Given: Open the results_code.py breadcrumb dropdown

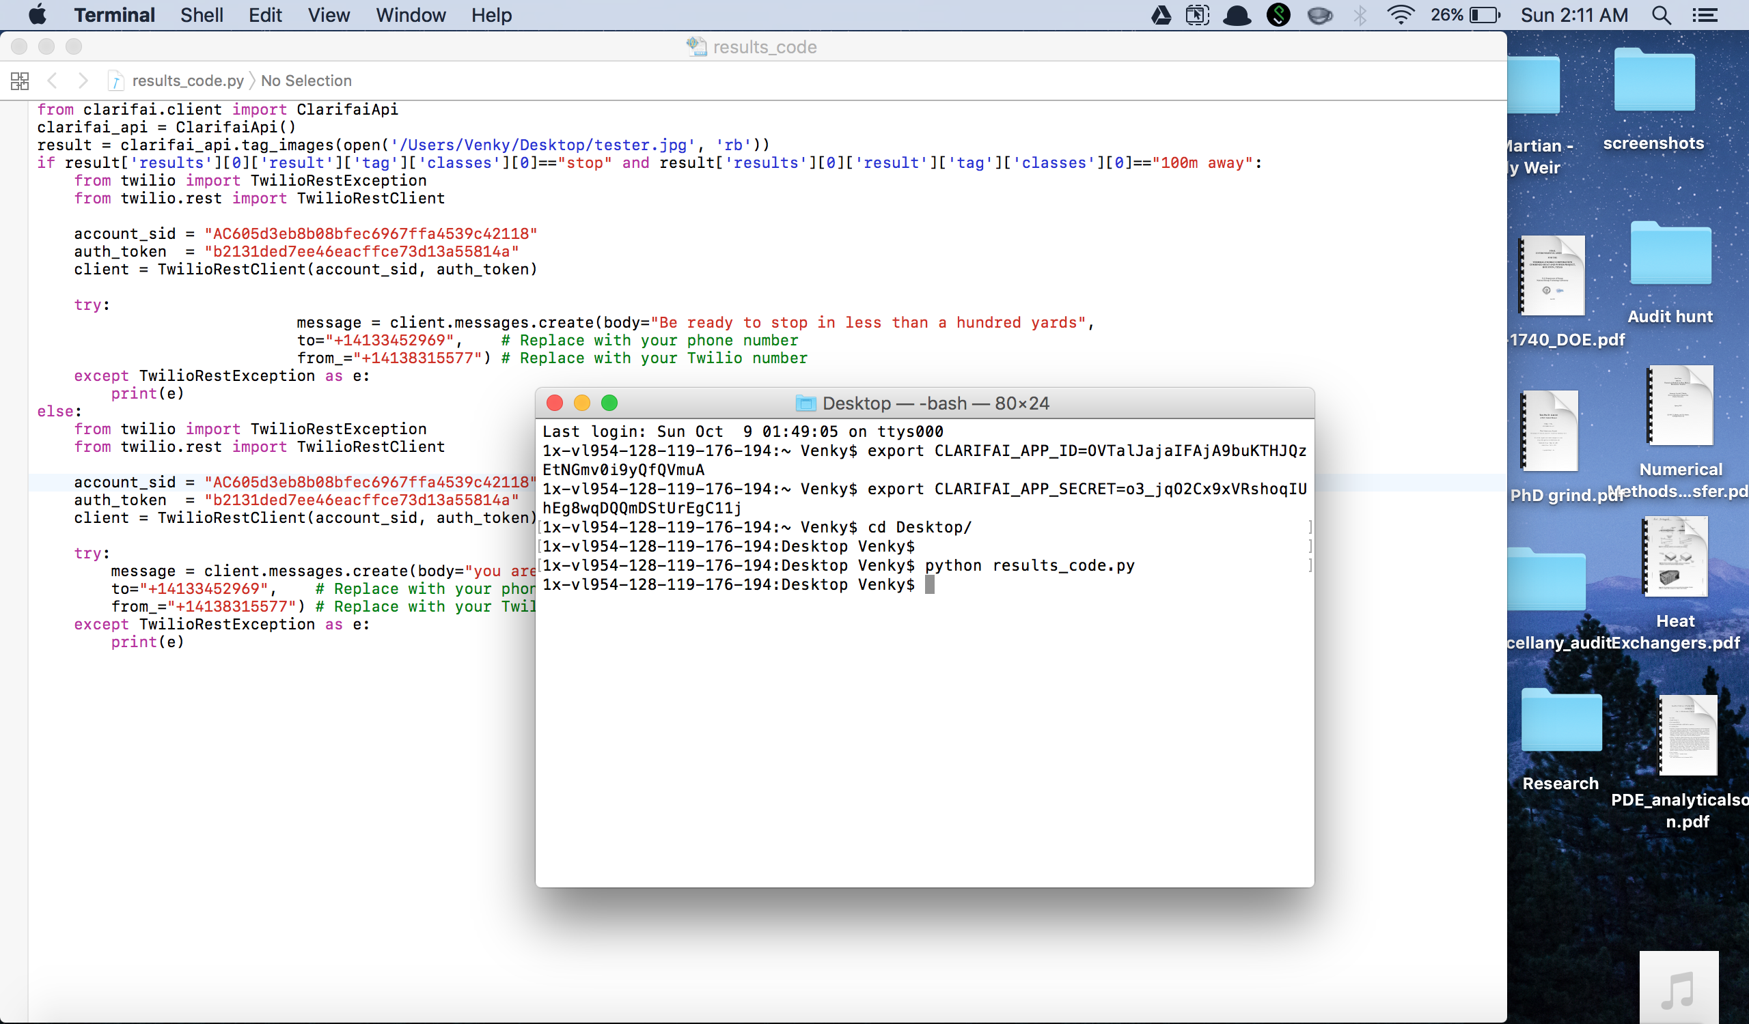Looking at the screenshot, I should click(x=187, y=81).
